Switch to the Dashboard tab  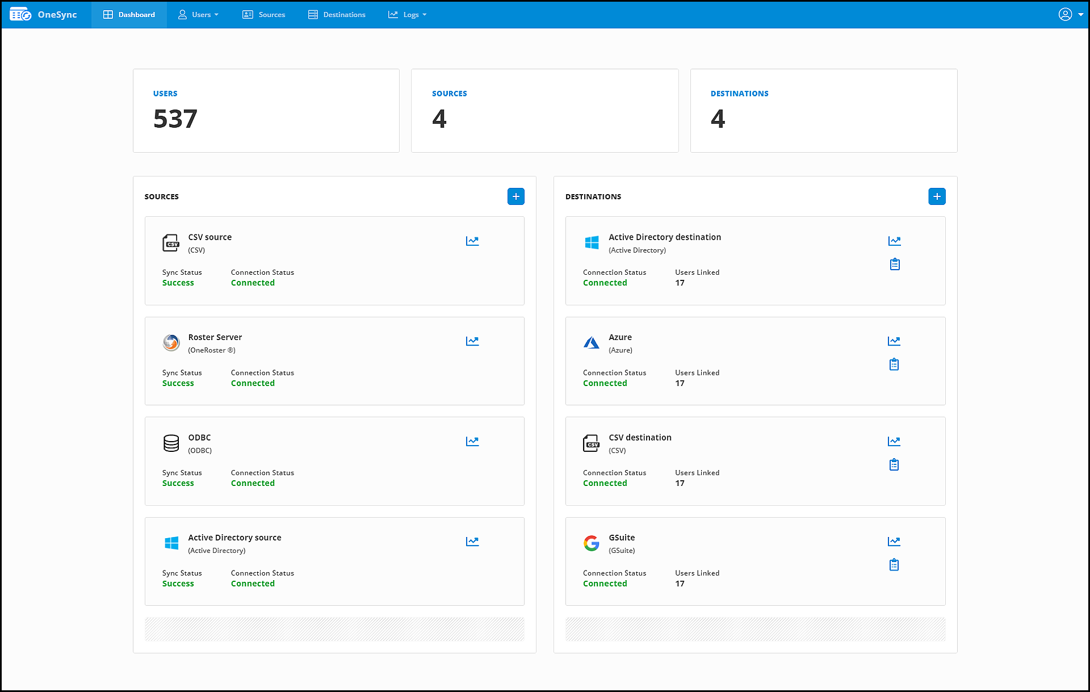129,14
